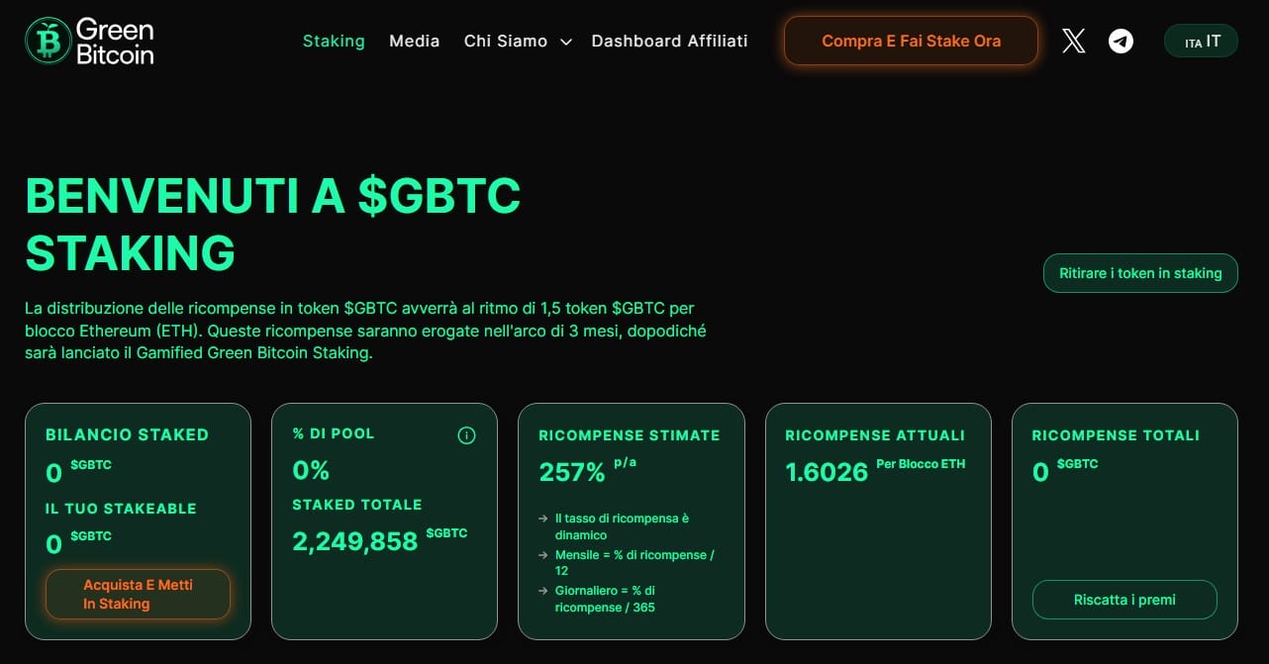Viewport: 1269px width, 664px height.
Task: Click the BILANCIO STAKED label
Action: [127, 434]
